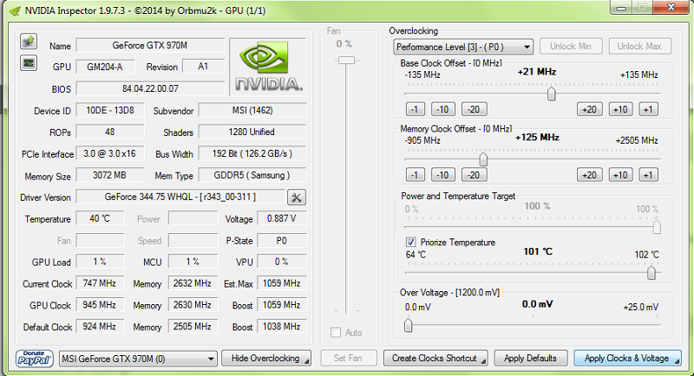Click +20 under Base Clock Offset
694x376 pixels.
(590, 109)
